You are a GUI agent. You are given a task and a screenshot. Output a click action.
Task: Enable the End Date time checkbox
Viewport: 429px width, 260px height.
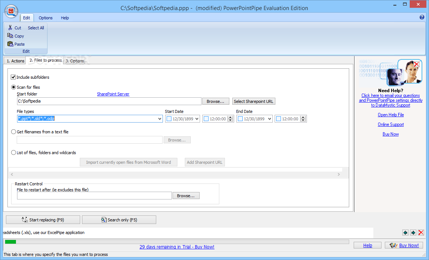coord(279,118)
